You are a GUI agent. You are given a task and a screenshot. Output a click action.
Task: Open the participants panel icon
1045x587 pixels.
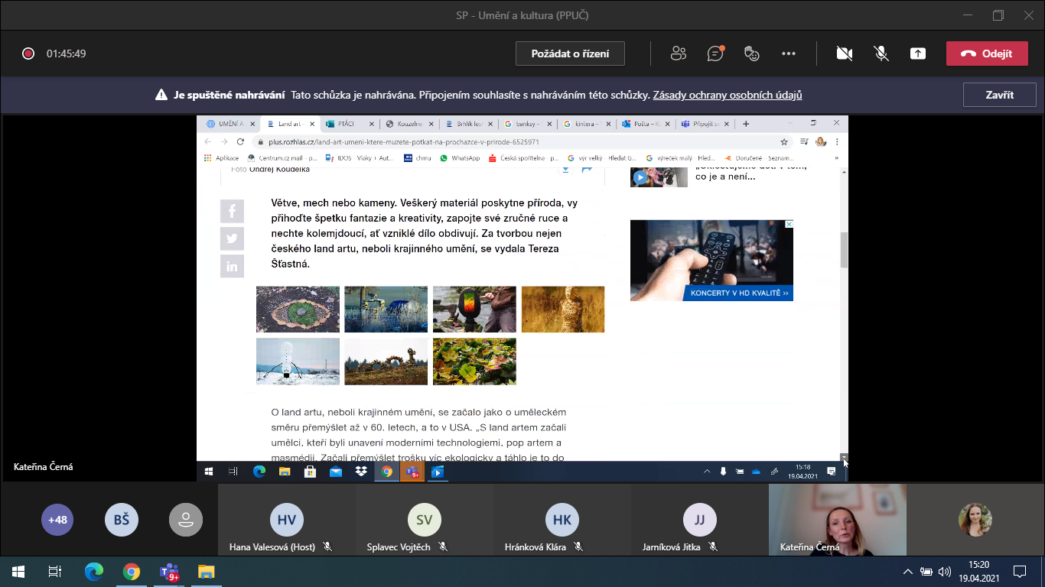678,54
